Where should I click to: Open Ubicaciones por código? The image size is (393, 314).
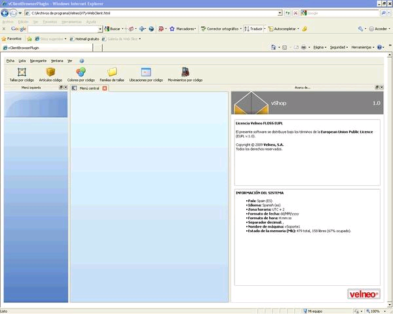coord(146,75)
